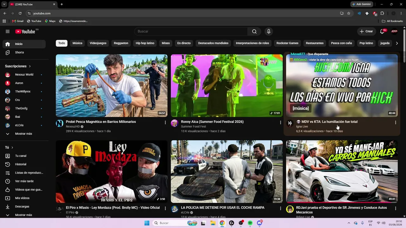406x228 pixels.
Task: Open the account avatar menu
Action: pos(394,31)
